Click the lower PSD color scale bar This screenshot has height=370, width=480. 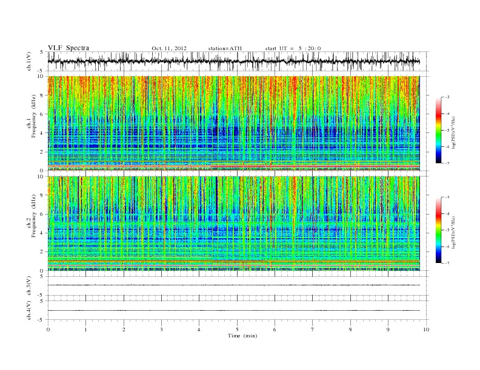pos(438,230)
